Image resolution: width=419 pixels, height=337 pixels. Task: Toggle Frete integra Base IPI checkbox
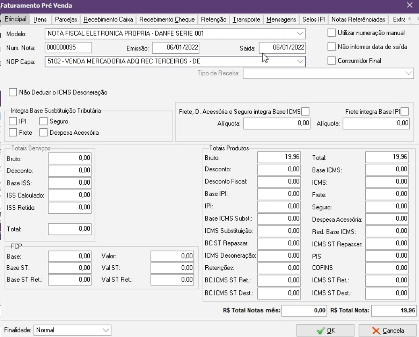point(405,111)
